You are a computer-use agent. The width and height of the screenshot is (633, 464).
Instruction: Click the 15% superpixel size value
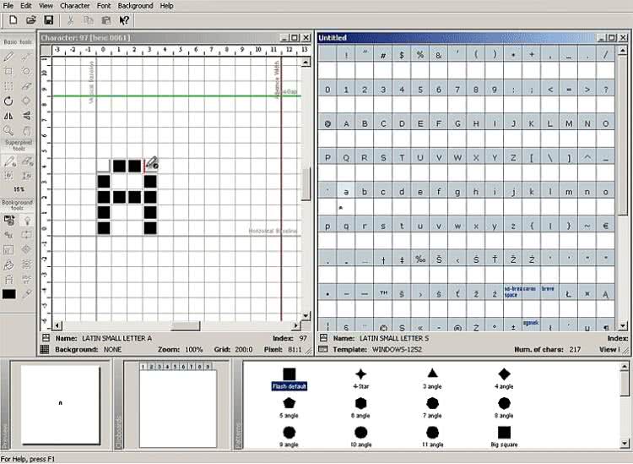(19, 189)
